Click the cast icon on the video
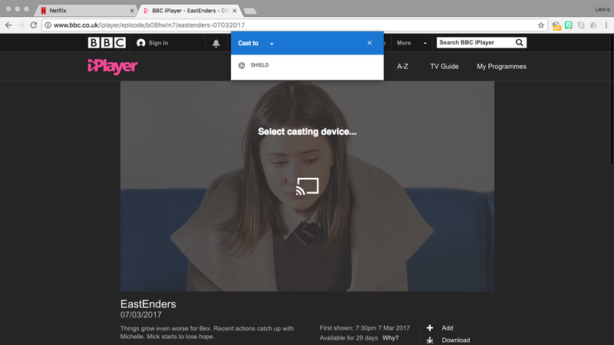Image resolution: width=614 pixels, height=345 pixels. pos(307,186)
